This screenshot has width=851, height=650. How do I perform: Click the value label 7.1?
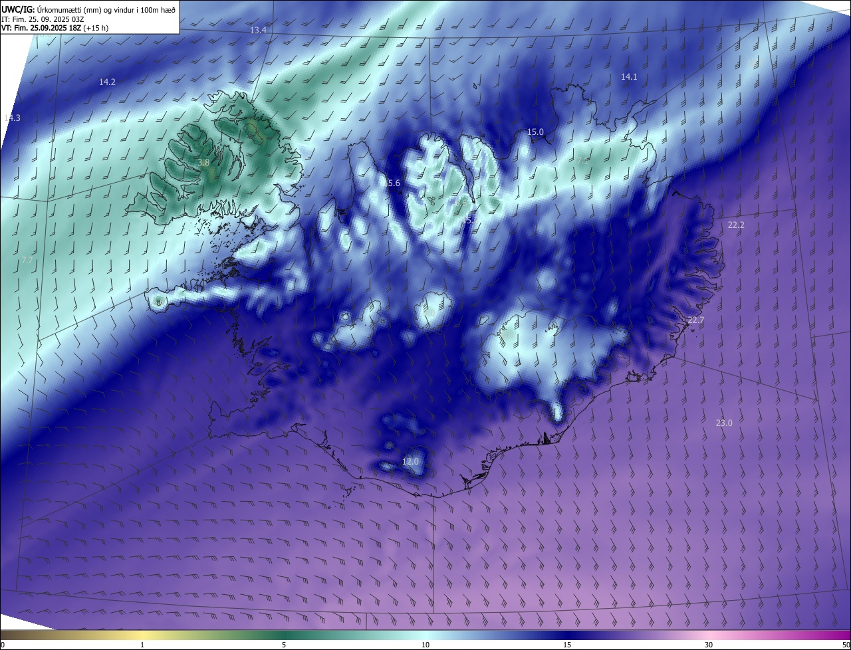(x=582, y=160)
